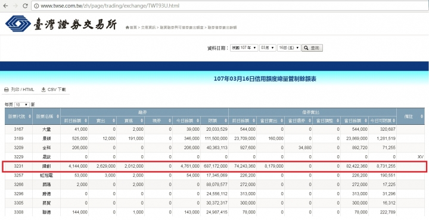Click stock code 3308 cell
429x220 pixels.
pyautogui.click(x=18, y=212)
